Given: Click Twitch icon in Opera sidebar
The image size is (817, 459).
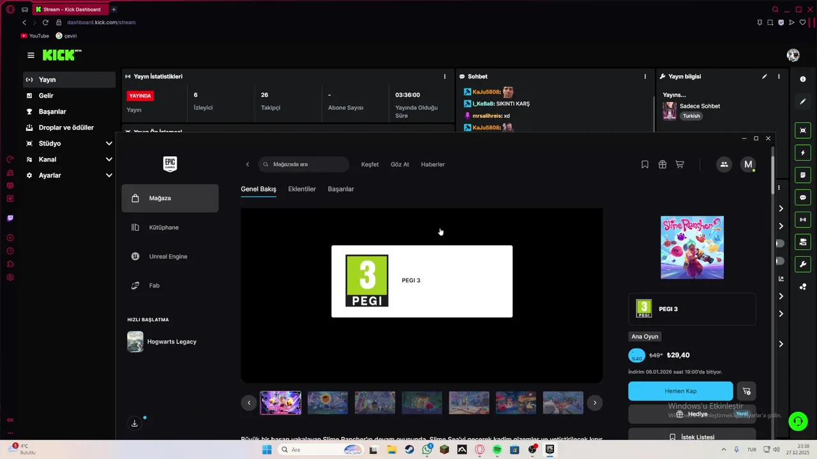Looking at the screenshot, I should pos(10,218).
